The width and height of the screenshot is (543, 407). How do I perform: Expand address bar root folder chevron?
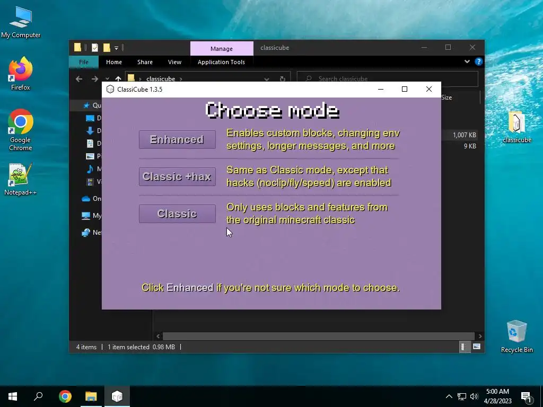tap(140, 79)
